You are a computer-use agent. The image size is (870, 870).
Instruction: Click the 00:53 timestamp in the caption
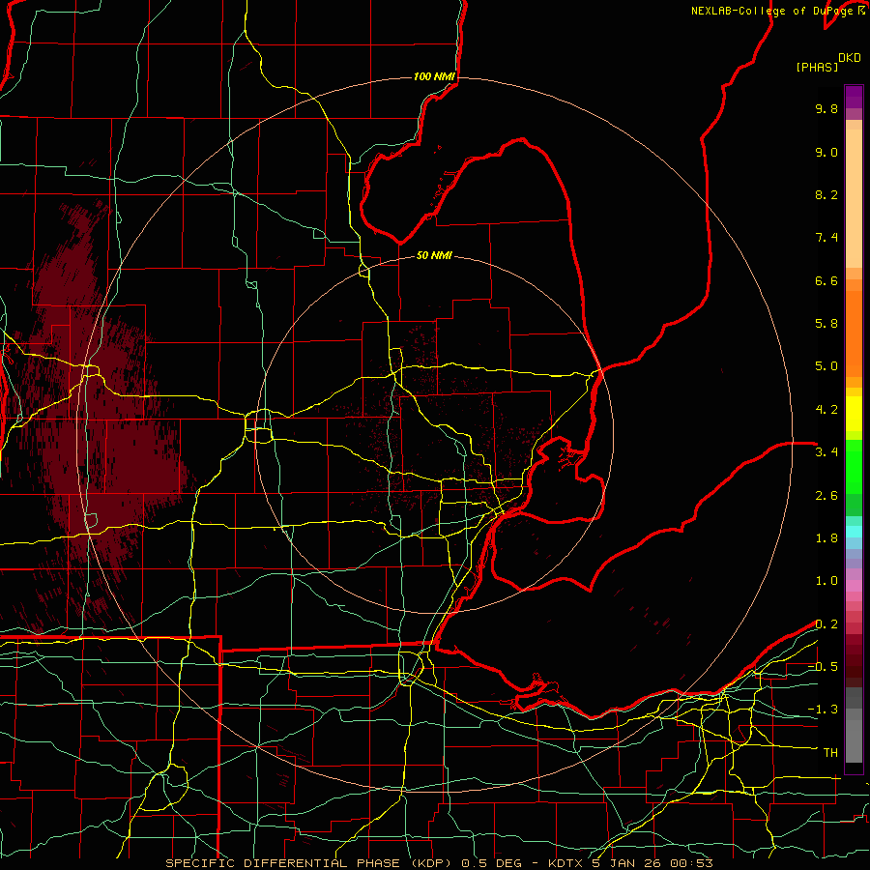point(690,863)
